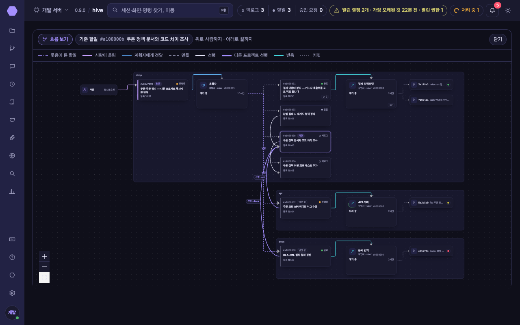Screen dimensions: 520x325
Task: Toggle the sun light/dark theme button
Action: tap(508, 11)
